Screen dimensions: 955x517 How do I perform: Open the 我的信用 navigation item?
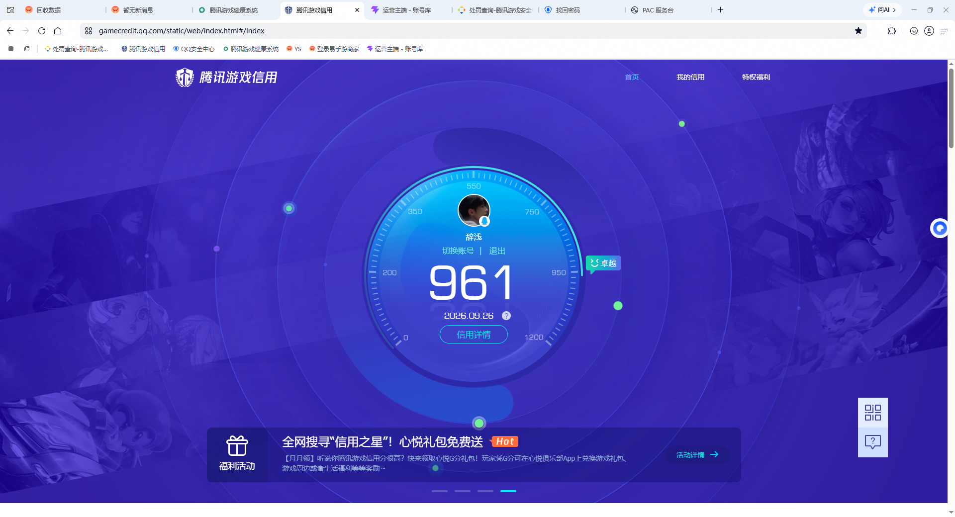click(690, 77)
